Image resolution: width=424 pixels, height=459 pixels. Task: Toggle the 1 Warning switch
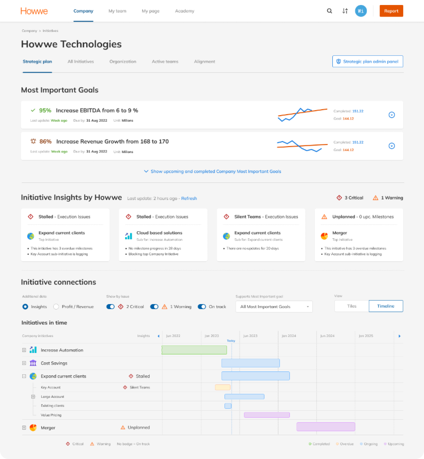coord(154,307)
